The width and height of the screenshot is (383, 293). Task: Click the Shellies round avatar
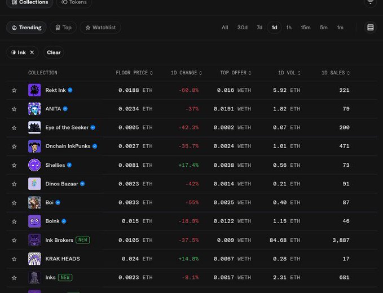(34, 165)
